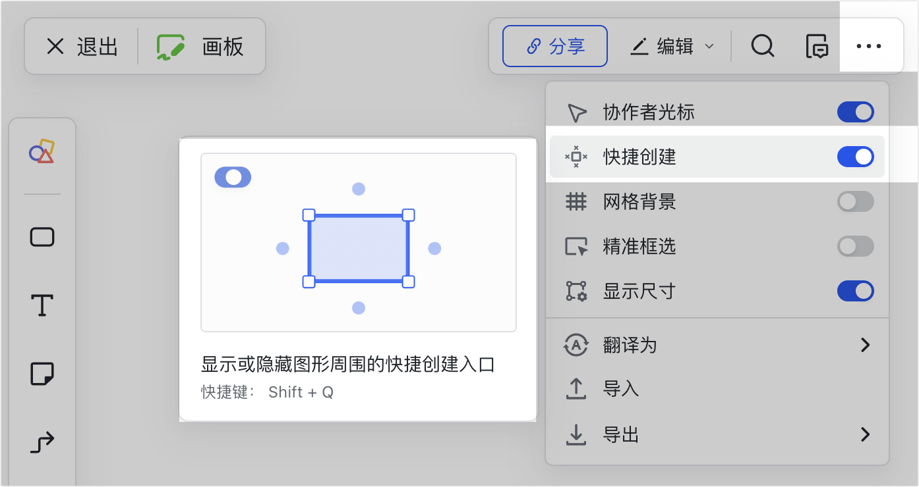
Task: Turn off the 显示尺寸 switch
Action: click(855, 291)
